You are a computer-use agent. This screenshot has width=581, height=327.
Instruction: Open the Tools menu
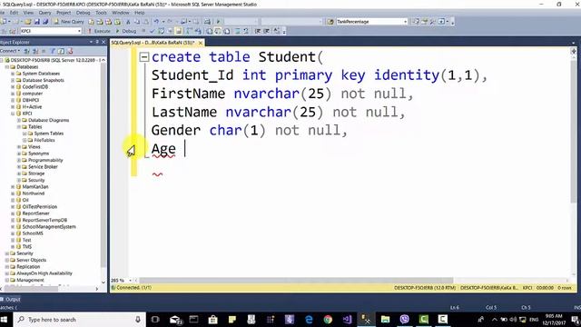pos(101,13)
